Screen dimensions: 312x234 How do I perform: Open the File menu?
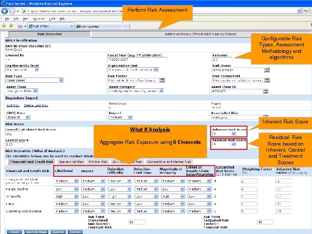7,19
